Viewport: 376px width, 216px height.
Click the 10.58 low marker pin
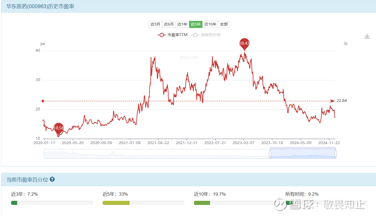point(59,128)
